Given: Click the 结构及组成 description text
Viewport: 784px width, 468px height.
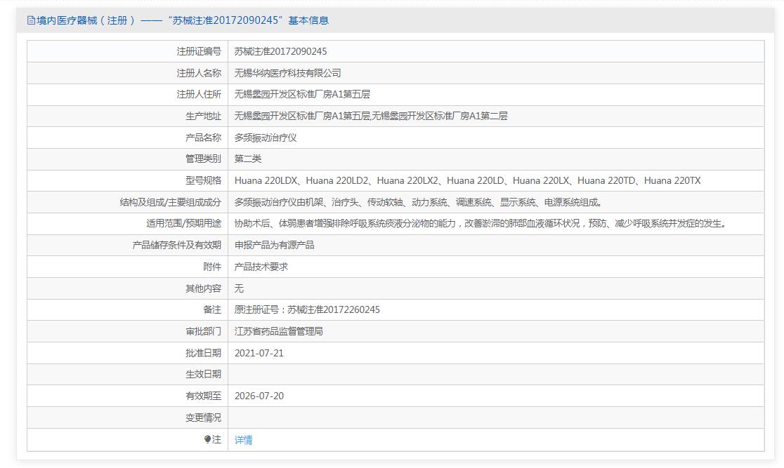Looking at the screenshot, I should (418, 202).
